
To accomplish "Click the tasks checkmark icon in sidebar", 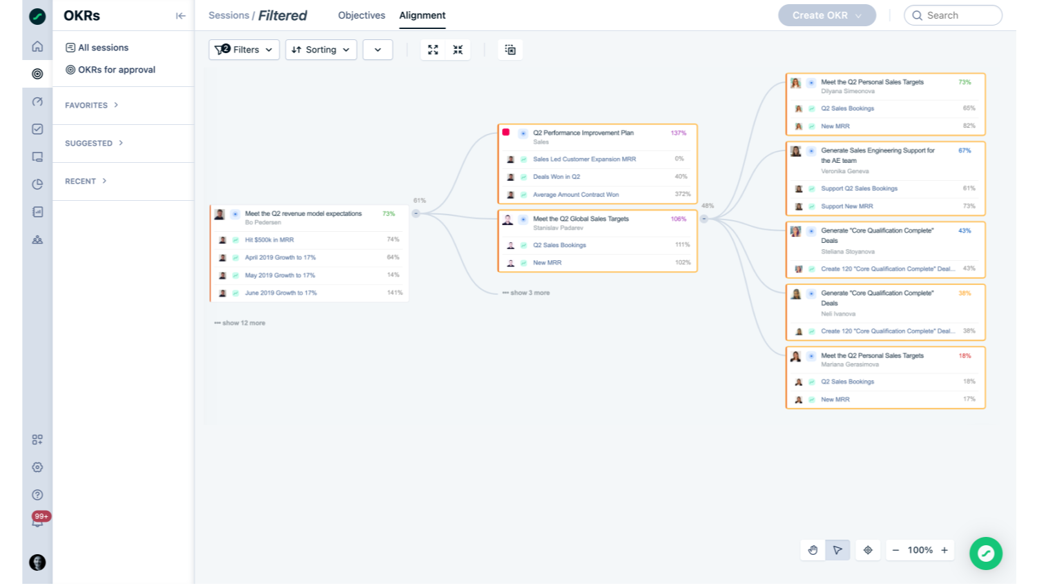I will [x=37, y=129].
